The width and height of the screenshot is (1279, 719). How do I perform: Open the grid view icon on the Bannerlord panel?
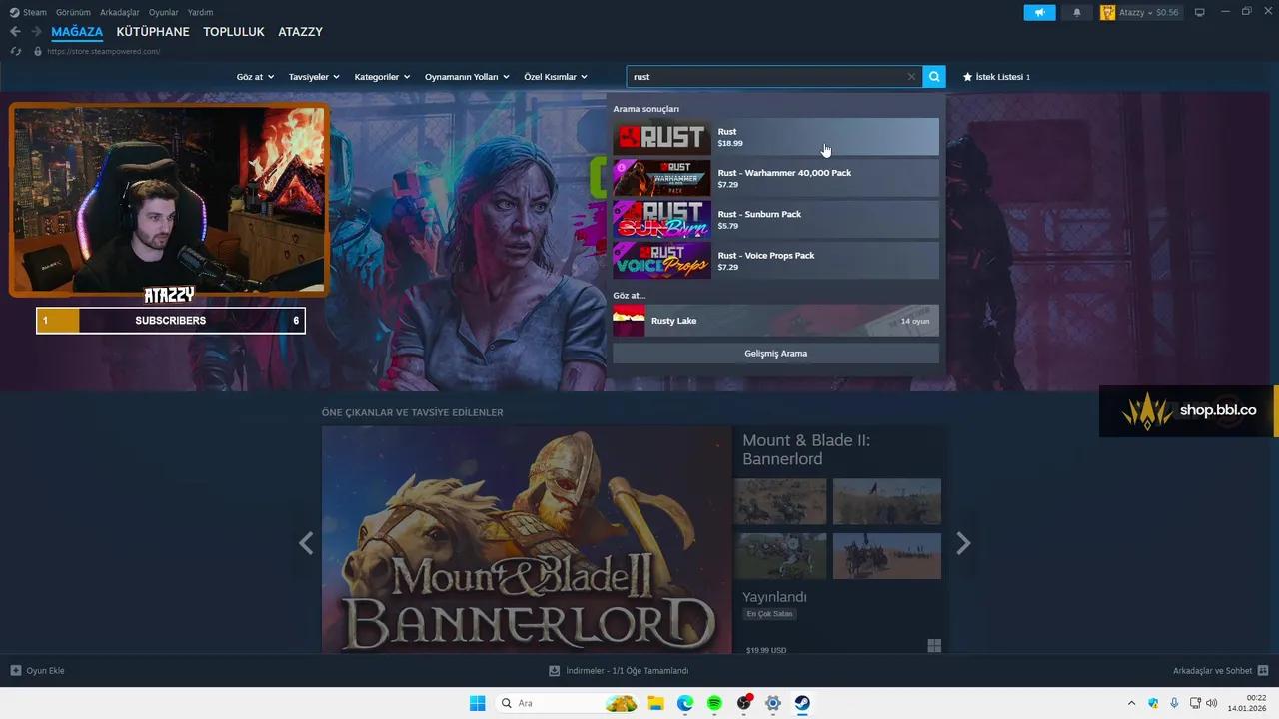click(x=934, y=645)
